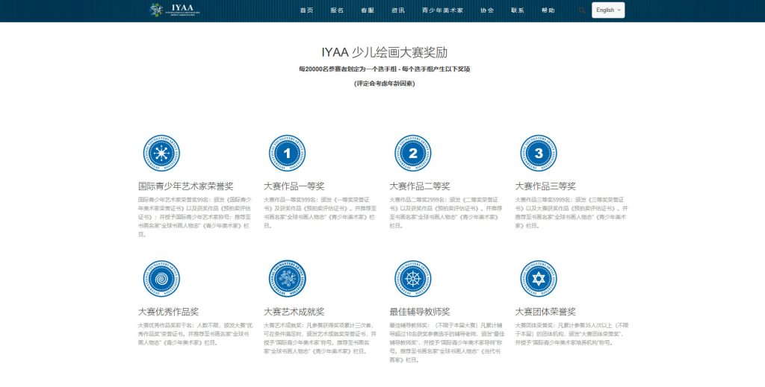Viewport: 765px width, 387px height.
Task: Select heading 大赛作品二等奖
Action: click(x=420, y=186)
